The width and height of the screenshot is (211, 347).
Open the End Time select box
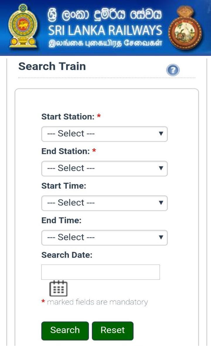[x=104, y=238]
